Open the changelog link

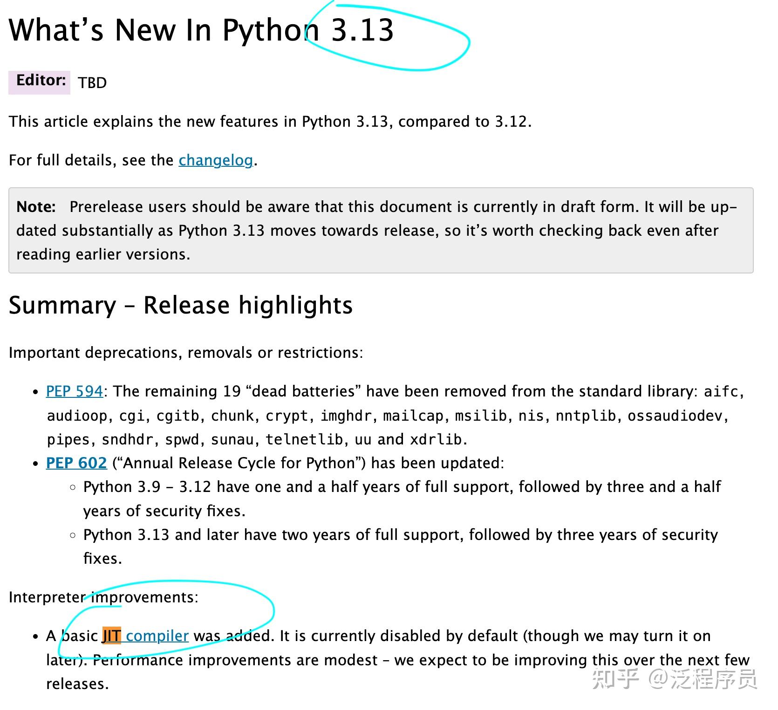(216, 160)
